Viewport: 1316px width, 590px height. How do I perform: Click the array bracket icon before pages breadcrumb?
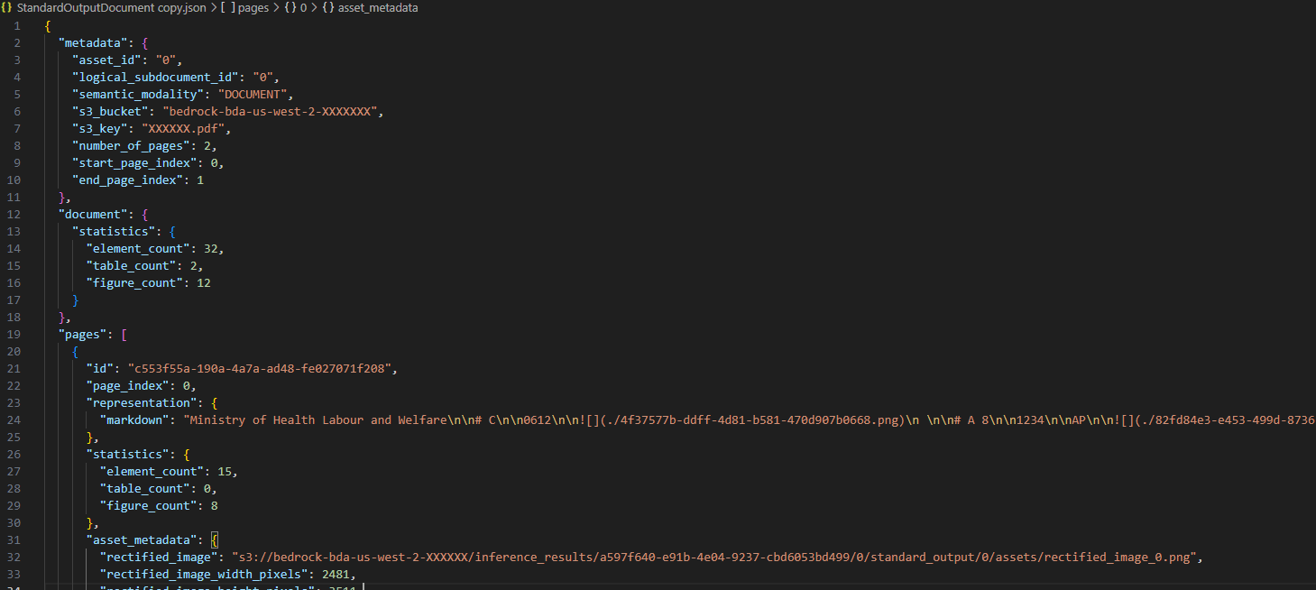227,7
